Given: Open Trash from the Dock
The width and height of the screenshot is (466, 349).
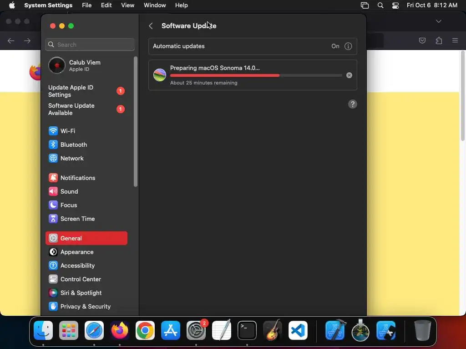Looking at the screenshot, I should 422,330.
